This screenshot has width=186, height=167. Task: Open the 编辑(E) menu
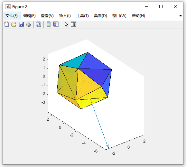(29, 16)
